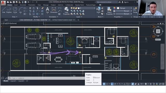Click the Trim tool icon
Viewport: 166px width, 93px height.
37,8
